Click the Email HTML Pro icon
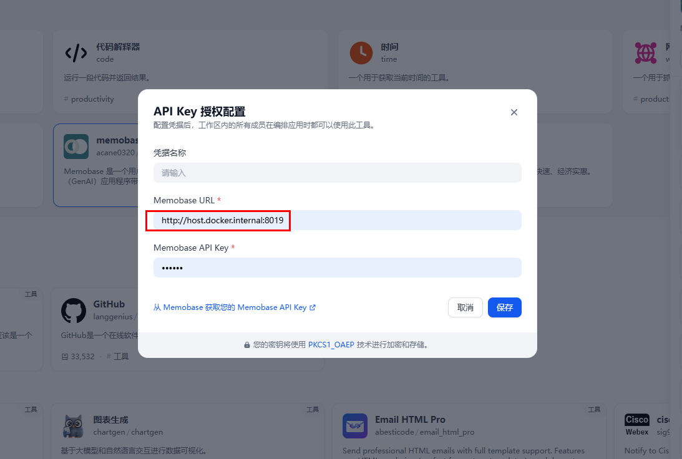This screenshot has height=459, width=682. (x=355, y=426)
